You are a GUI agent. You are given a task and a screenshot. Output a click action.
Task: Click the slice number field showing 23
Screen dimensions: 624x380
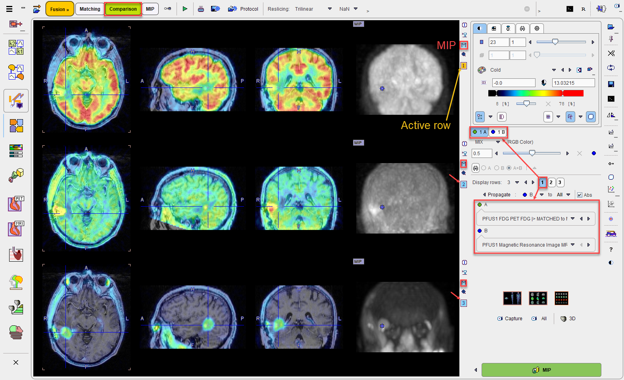click(499, 42)
